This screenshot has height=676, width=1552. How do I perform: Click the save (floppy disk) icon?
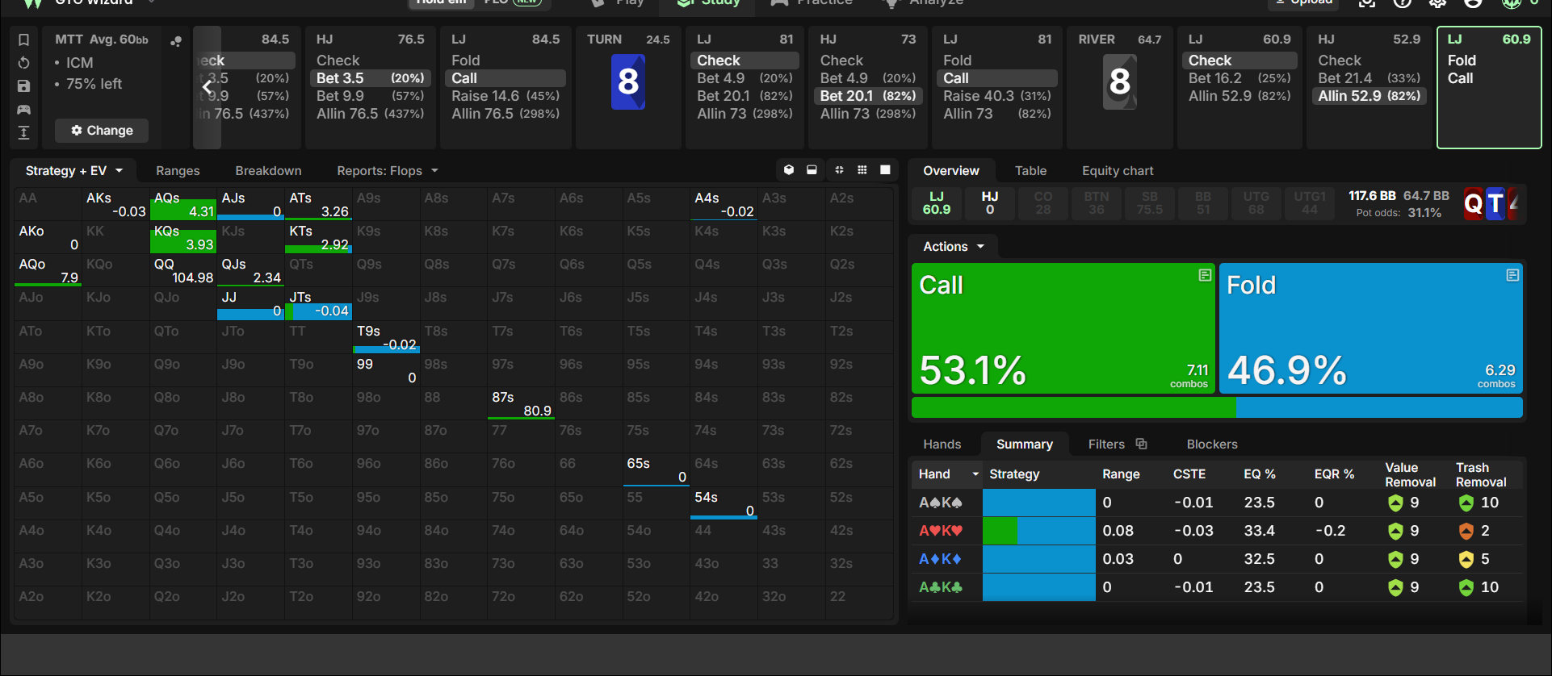point(24,86)
